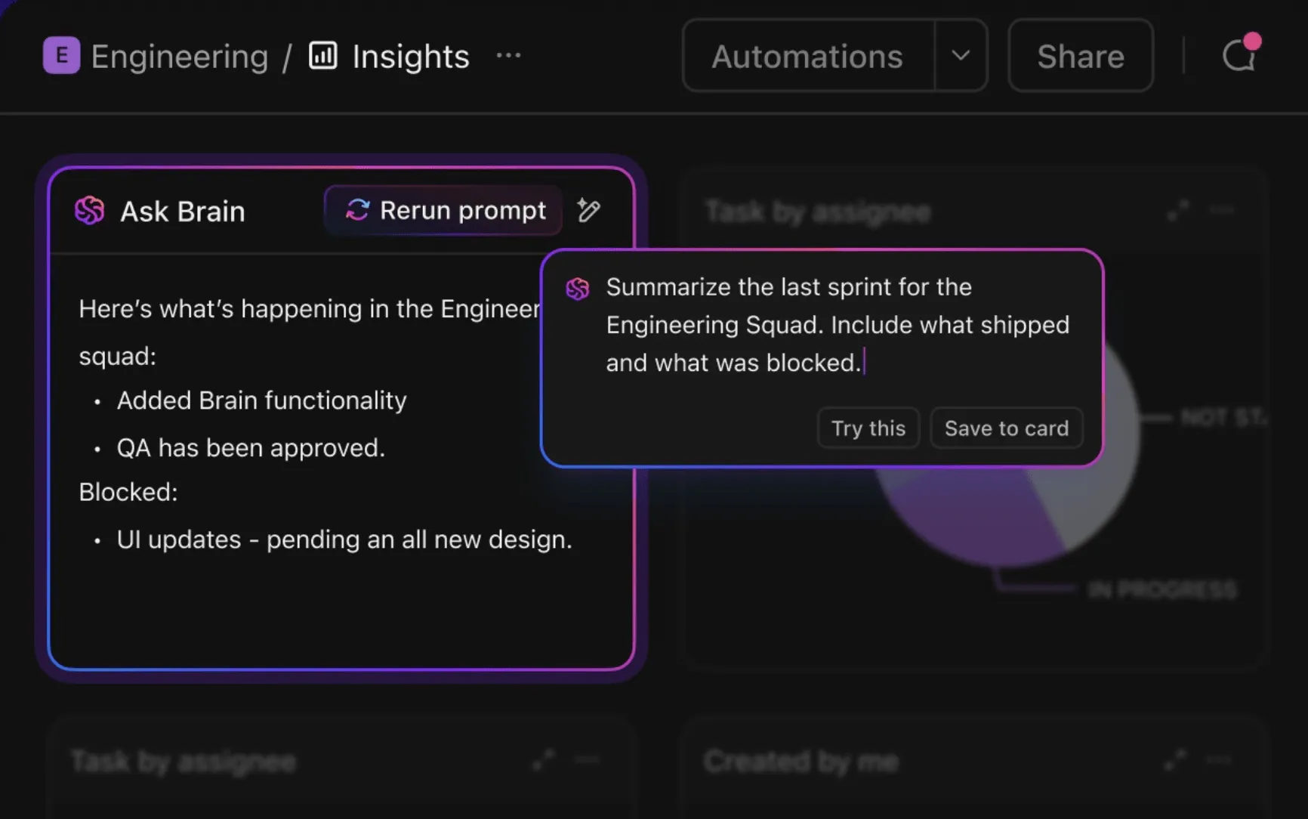This screenshot has width=1308, height=819.
Task: Select the Engineering breadcrumb
Action: (180, 56)
